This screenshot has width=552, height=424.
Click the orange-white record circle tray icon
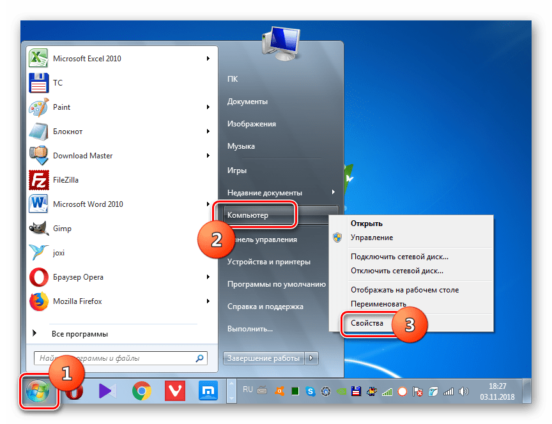click(x=402, y=391)
